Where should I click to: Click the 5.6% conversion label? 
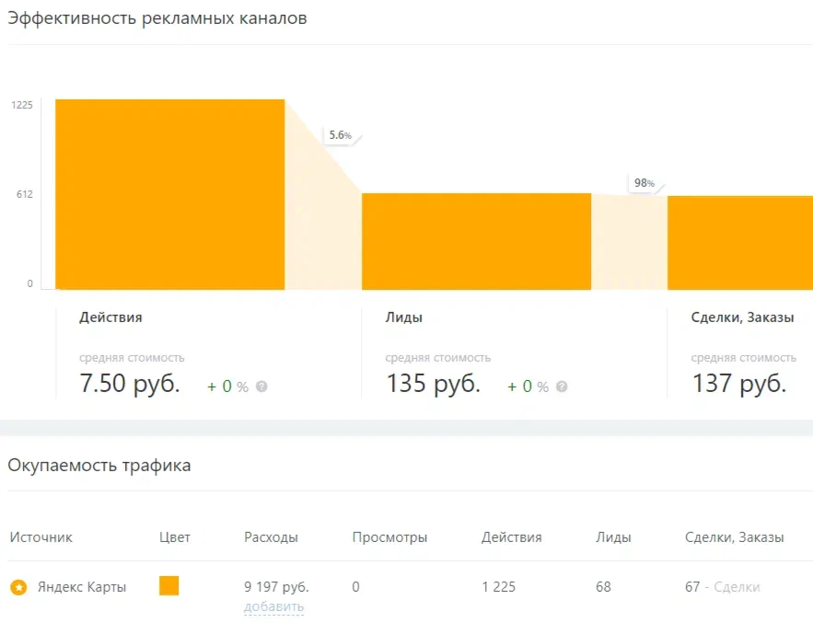[340, 135]
